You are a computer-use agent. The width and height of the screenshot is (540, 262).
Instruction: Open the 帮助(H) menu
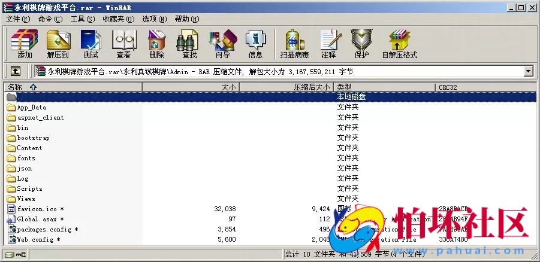point(187,19)
